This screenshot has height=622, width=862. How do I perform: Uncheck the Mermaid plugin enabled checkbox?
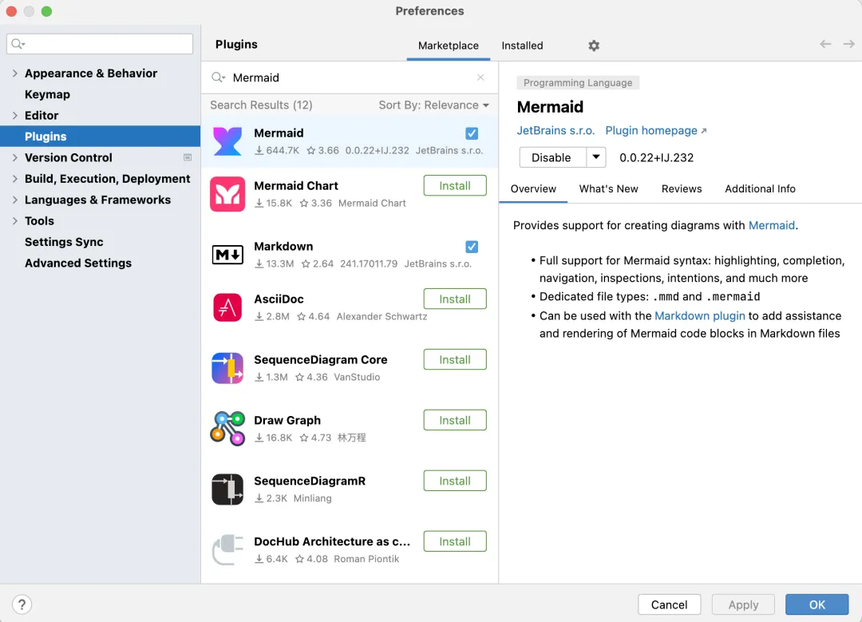pyautogui.click(x=472, y=133)
